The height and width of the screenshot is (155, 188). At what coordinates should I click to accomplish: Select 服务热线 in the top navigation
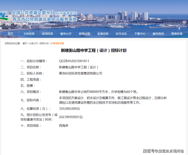[x=158, y=34]
